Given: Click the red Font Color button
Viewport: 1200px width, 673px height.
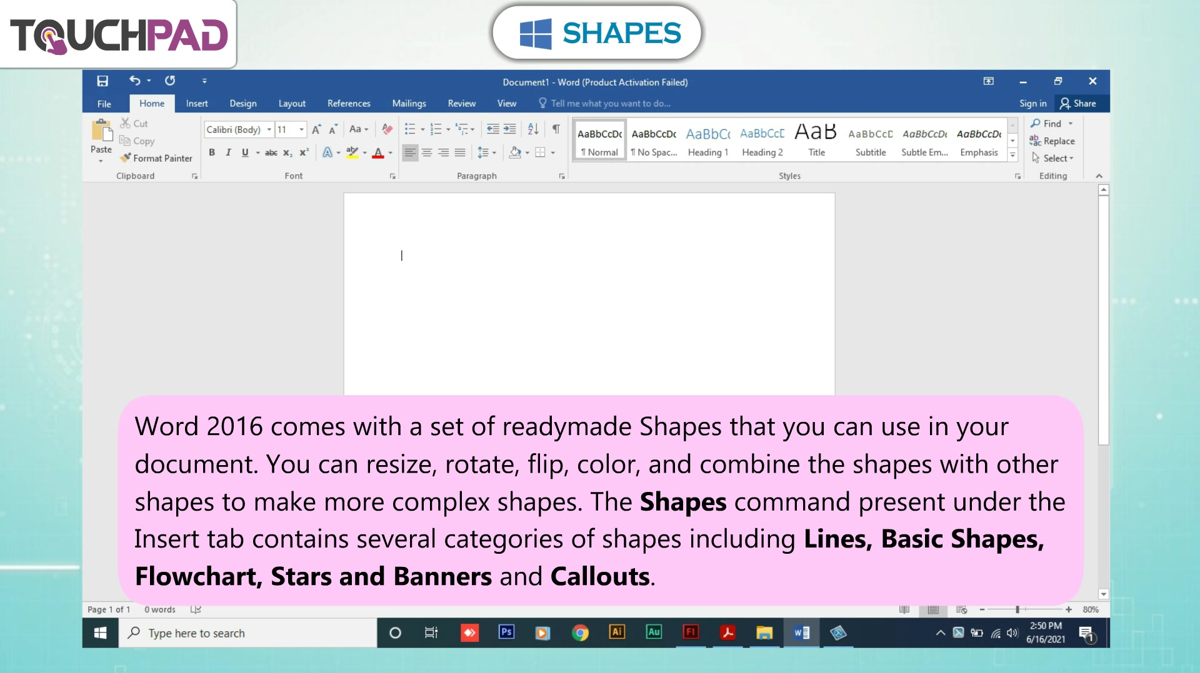Looking at the screenshot, I should click(378, 152).
